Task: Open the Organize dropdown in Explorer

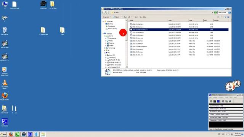Action: coord(107,17)
